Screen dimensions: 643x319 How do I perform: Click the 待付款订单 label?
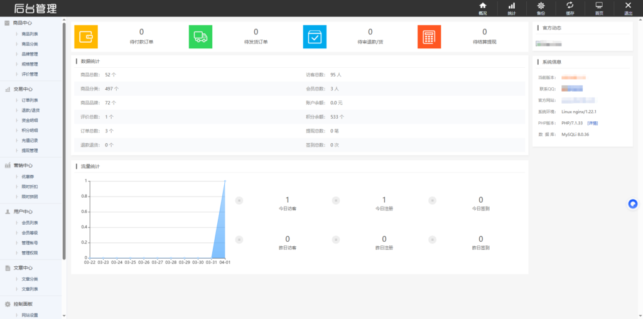[x=141, y=42]
